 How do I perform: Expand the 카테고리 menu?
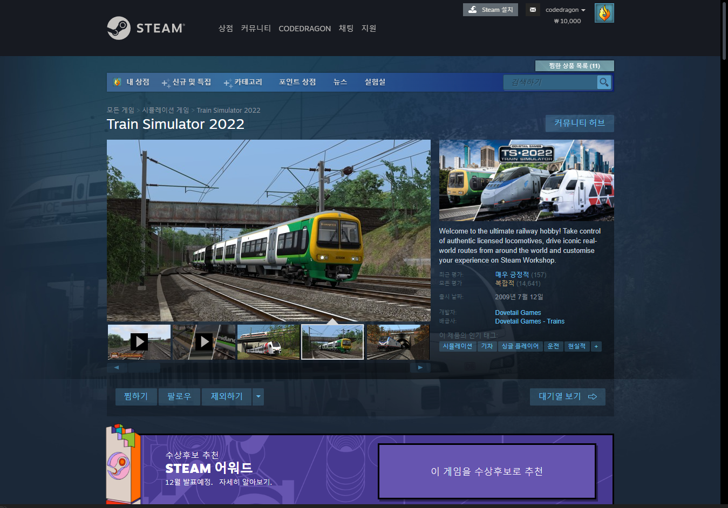click(243, 82)
